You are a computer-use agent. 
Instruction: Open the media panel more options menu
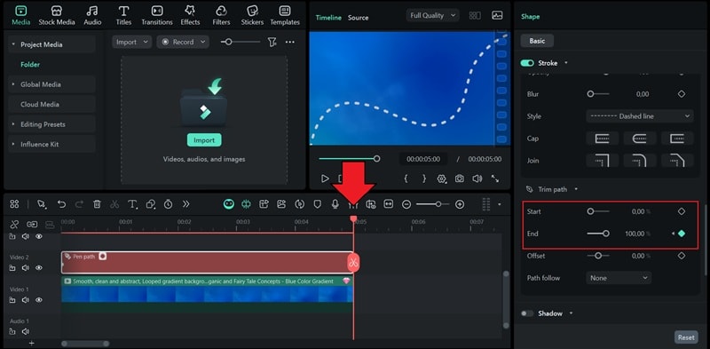coord(290,42)
